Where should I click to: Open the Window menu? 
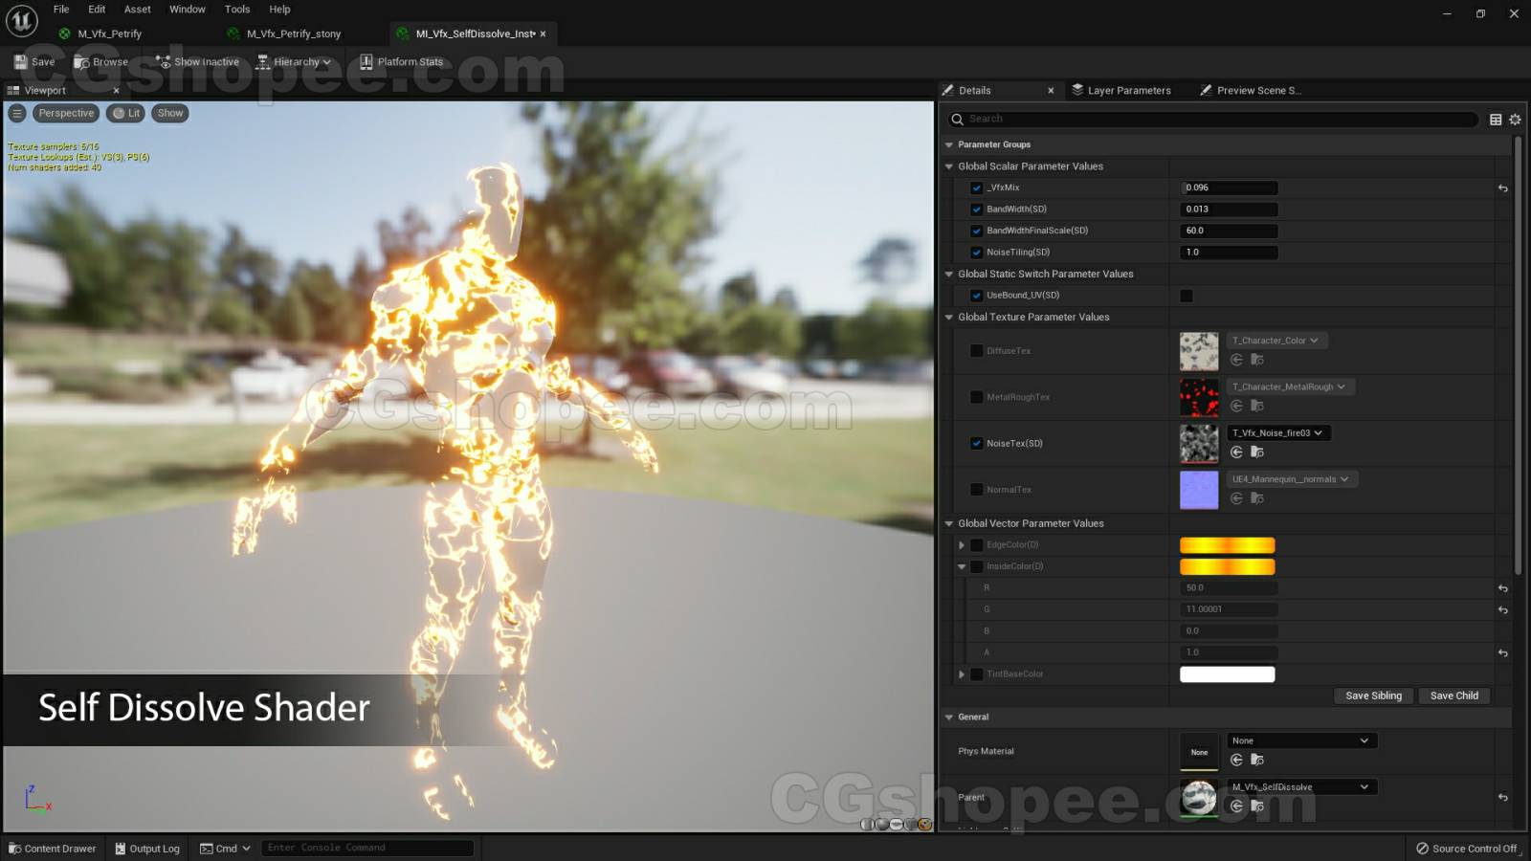tap(188, 10)
